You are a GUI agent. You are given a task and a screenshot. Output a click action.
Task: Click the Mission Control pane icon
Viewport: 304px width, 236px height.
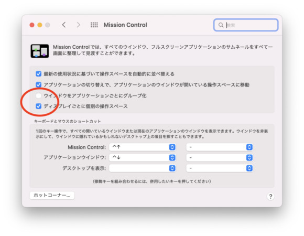pos(40,51)
